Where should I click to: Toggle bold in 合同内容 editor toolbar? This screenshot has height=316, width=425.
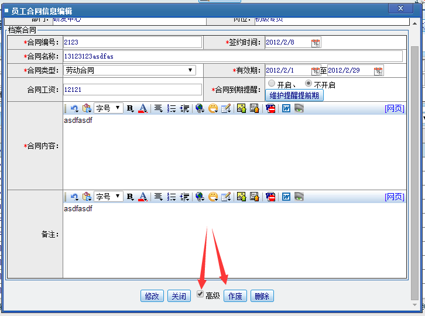[130, 108]
